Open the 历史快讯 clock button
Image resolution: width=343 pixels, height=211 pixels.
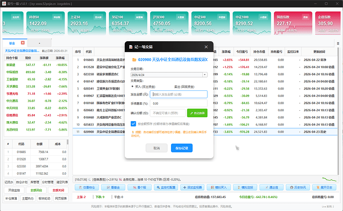[x=298, y=187]
